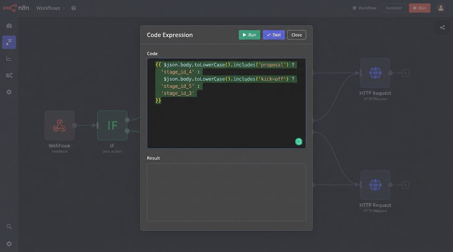Screen dimensions: 453x252
Task: Select the Webhook node
Action: 60,125
